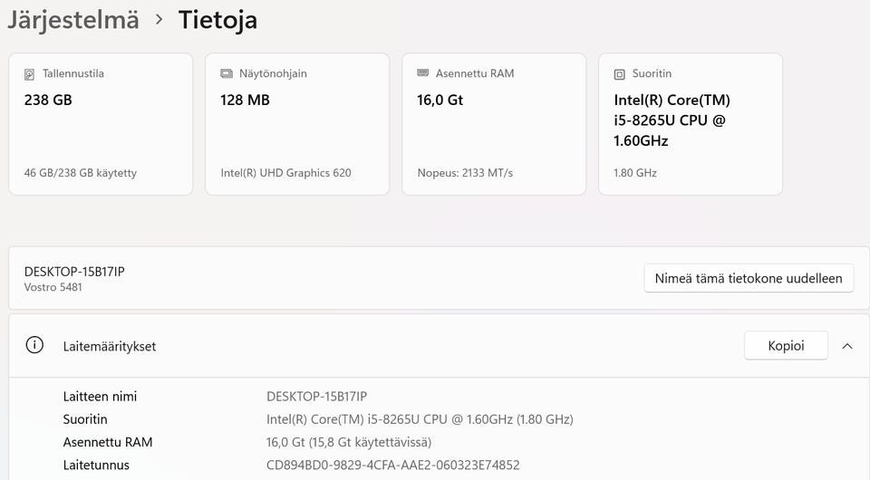Screen dimensions: 870x480
Task: Click the Vostro 5481 model text
Action: [x=53, y=287]
